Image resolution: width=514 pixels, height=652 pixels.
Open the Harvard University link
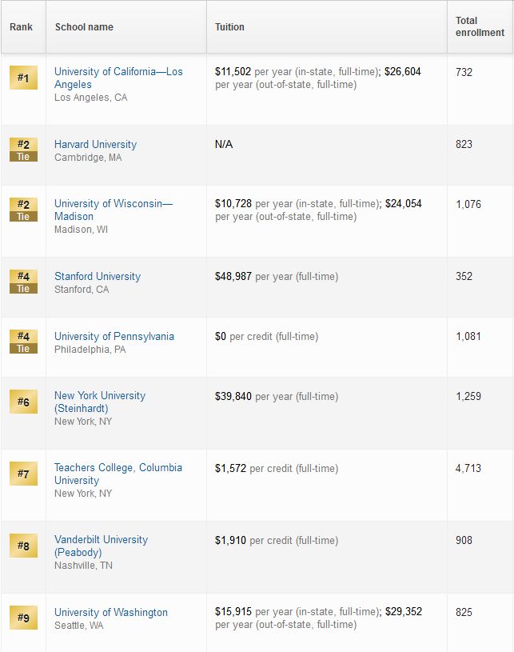pyautogui.click(x=96, y=144)
